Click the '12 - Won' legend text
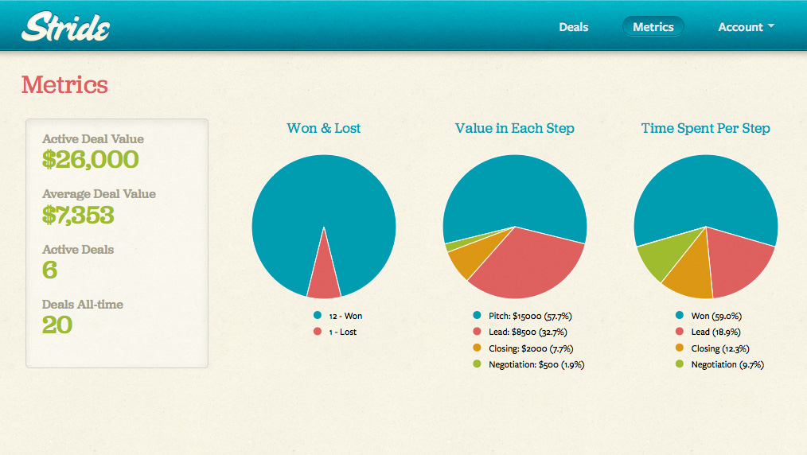807x455 pixels. tap(345, 316)
